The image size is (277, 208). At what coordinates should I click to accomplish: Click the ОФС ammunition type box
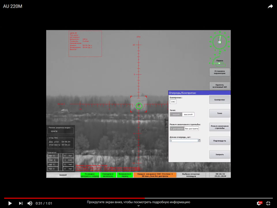173,102
